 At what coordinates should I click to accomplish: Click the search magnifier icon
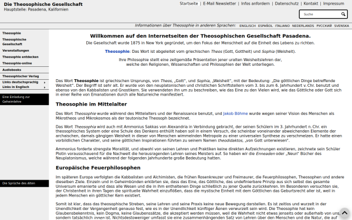pos(343,14)
